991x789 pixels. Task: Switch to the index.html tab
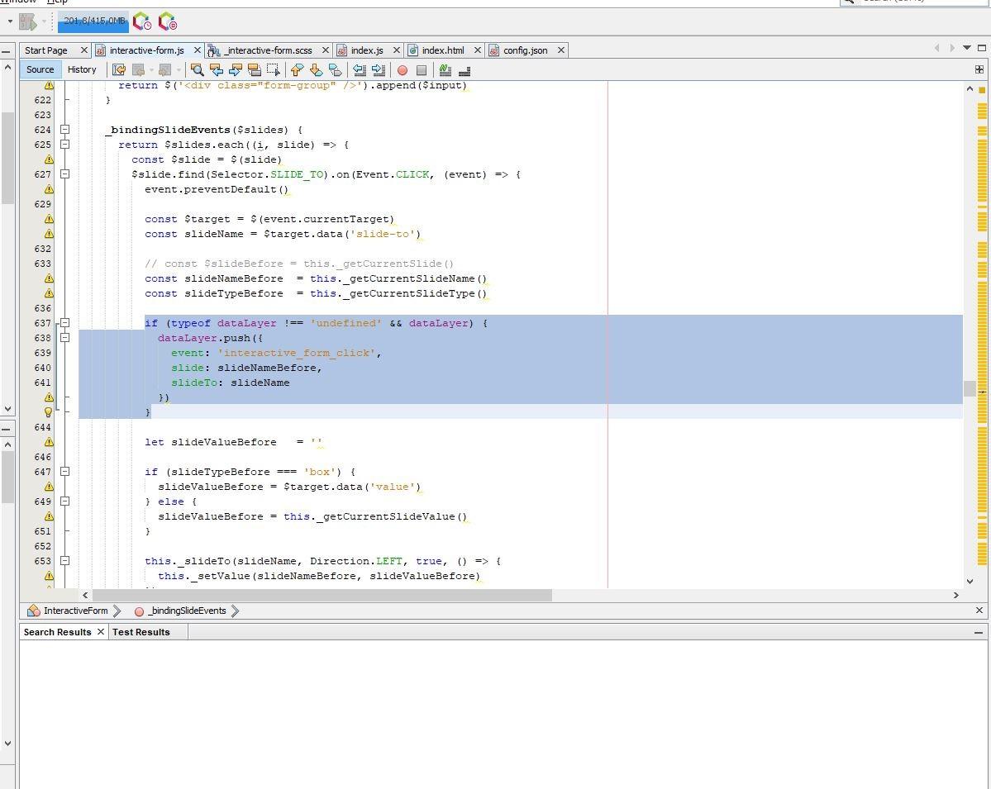pos(443,50)
